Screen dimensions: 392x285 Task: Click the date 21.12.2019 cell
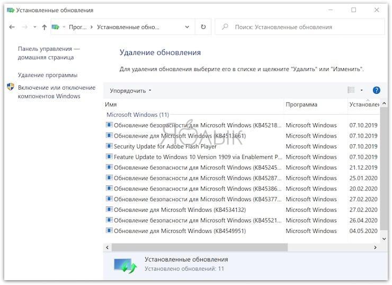click(x=363, y=167)
